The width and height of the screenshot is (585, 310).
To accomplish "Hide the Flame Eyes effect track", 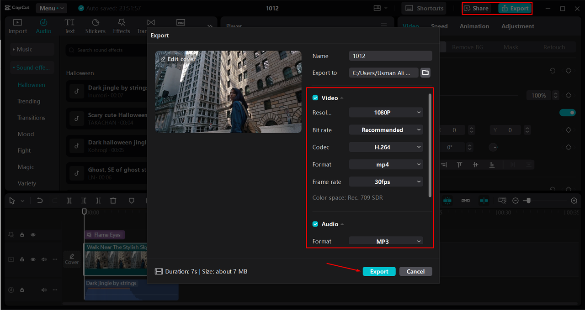I will (x=33, y=235).
